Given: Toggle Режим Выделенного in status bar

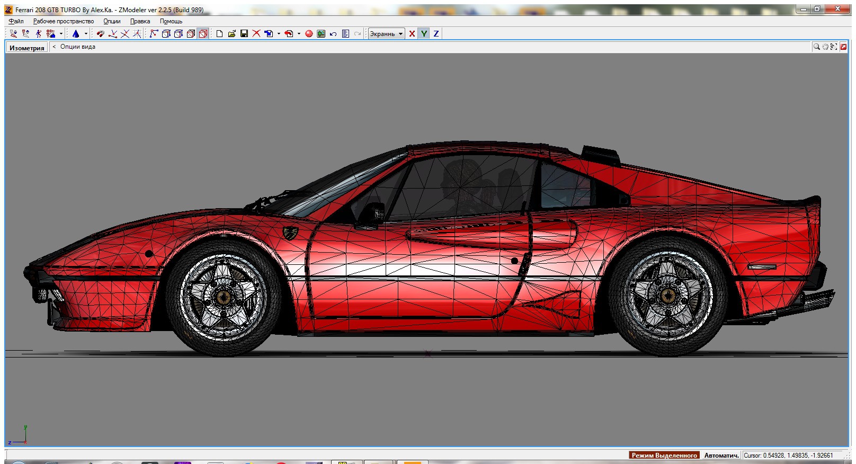Looking at the screenshot, I should tap(664, 456).
